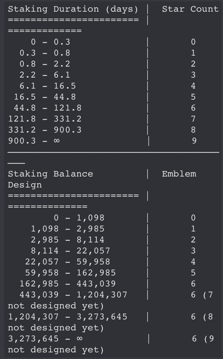Select the '1,204,307 - 3,273,645' balance range
This screenshot has height=359, width=223.
67,317
